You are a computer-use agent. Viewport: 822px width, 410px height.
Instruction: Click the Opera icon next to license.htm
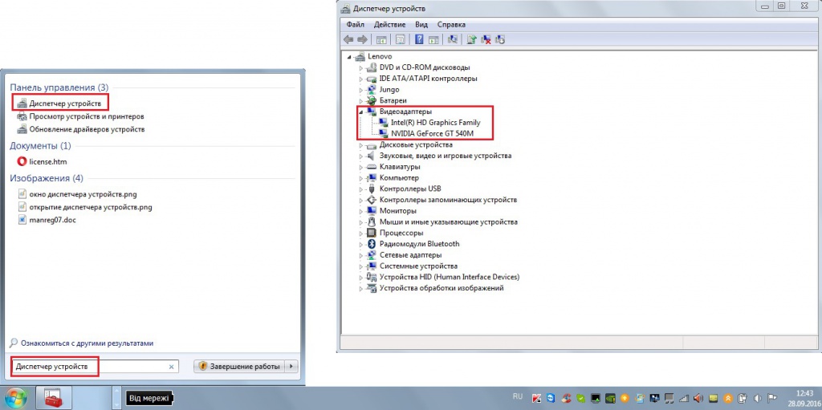tap(22, 161)
